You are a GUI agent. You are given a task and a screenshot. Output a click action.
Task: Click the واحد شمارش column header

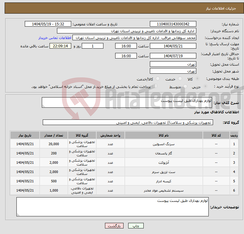pyautogui.click(x=110, y=135)
